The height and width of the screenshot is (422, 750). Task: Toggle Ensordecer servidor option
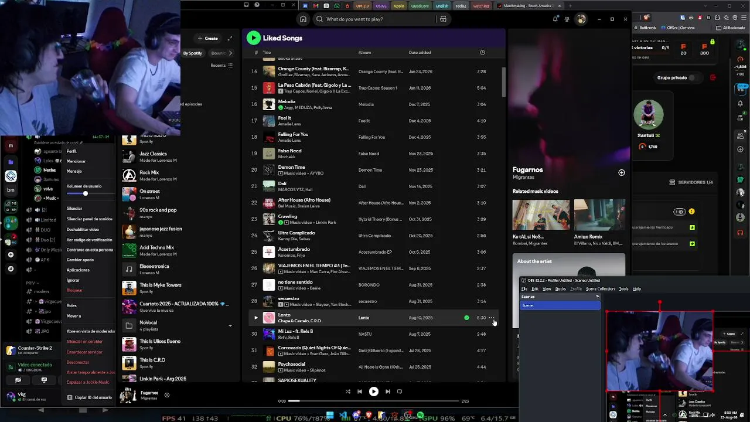click(84, 352)
